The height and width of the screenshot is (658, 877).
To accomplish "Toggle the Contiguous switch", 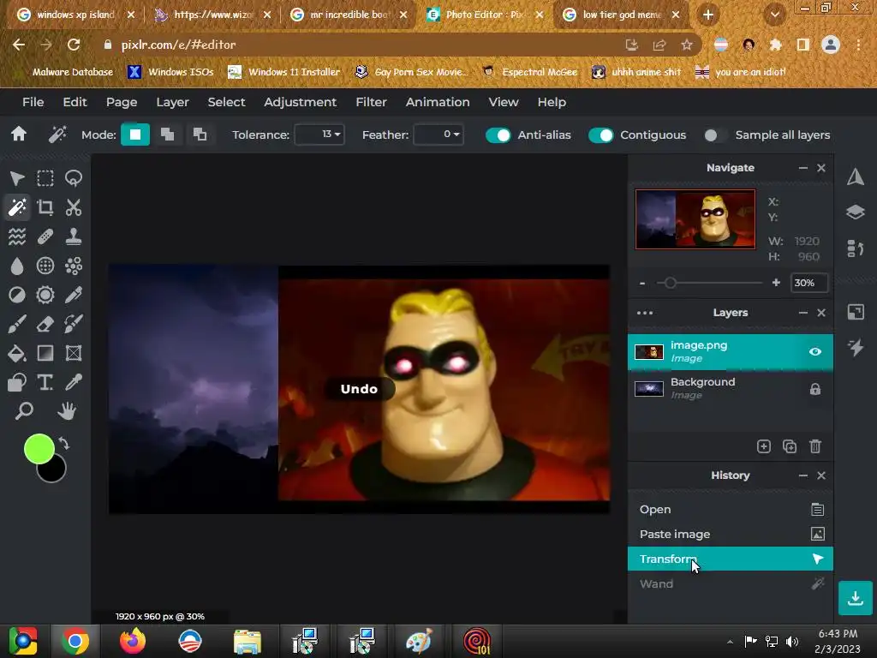I will coord(600,135).
